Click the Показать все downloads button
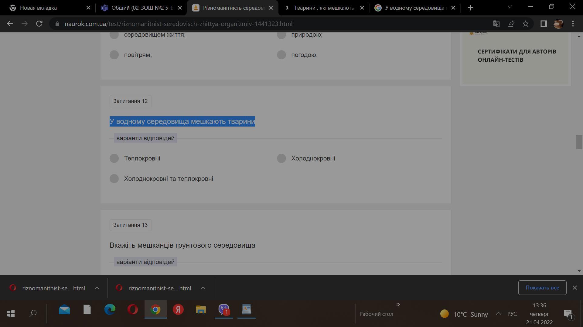Image resolution: width=583 pixels, height=327 pixels. 542,288
